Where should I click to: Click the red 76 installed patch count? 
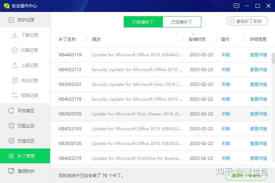(x=105, y=176)
